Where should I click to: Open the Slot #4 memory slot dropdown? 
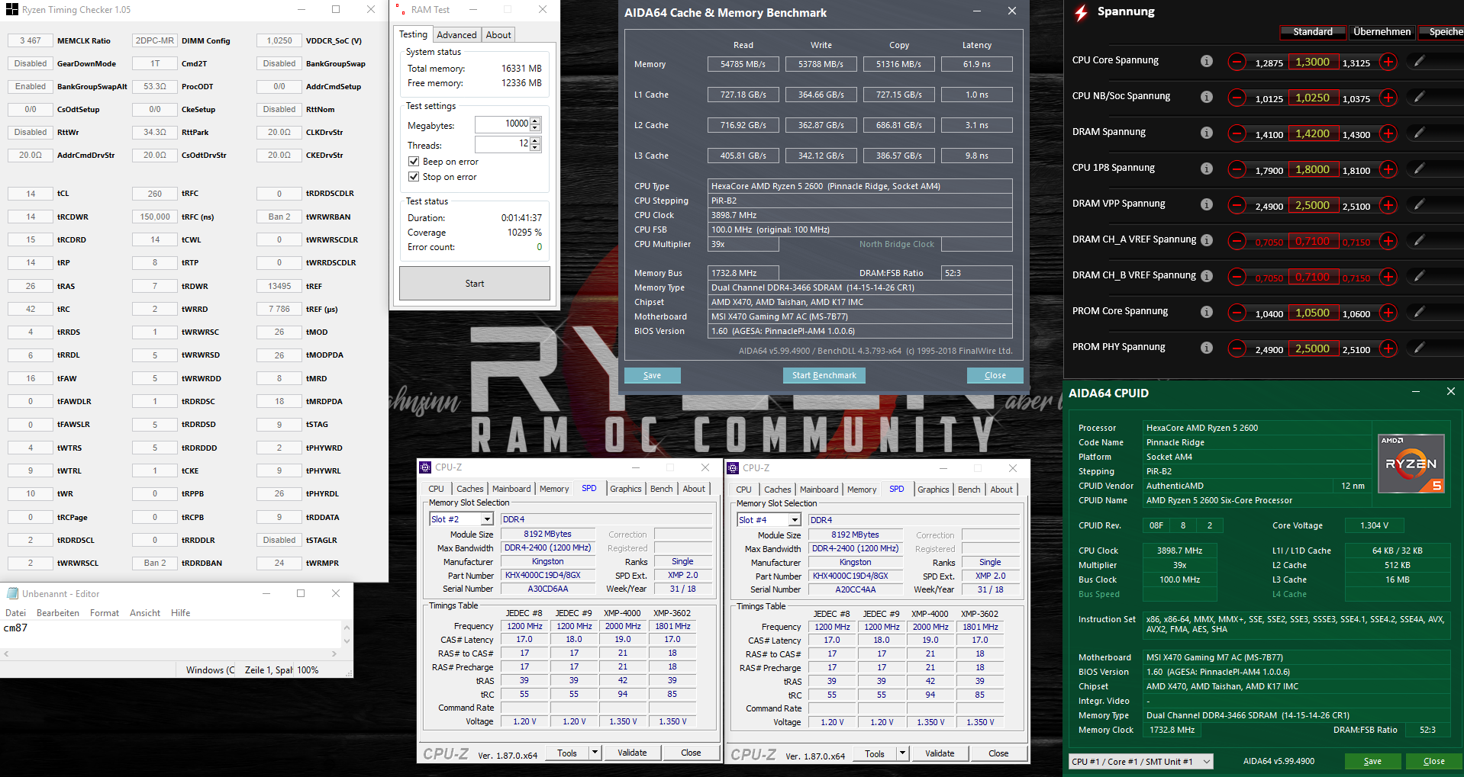click(x=794, y=519)
